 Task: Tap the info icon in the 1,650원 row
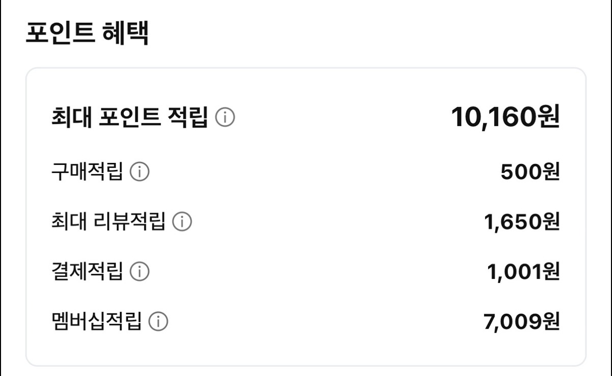[x=182, y=222]
